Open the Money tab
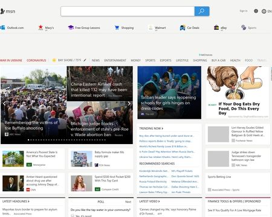The image size is (272, 217). (135, 60)
